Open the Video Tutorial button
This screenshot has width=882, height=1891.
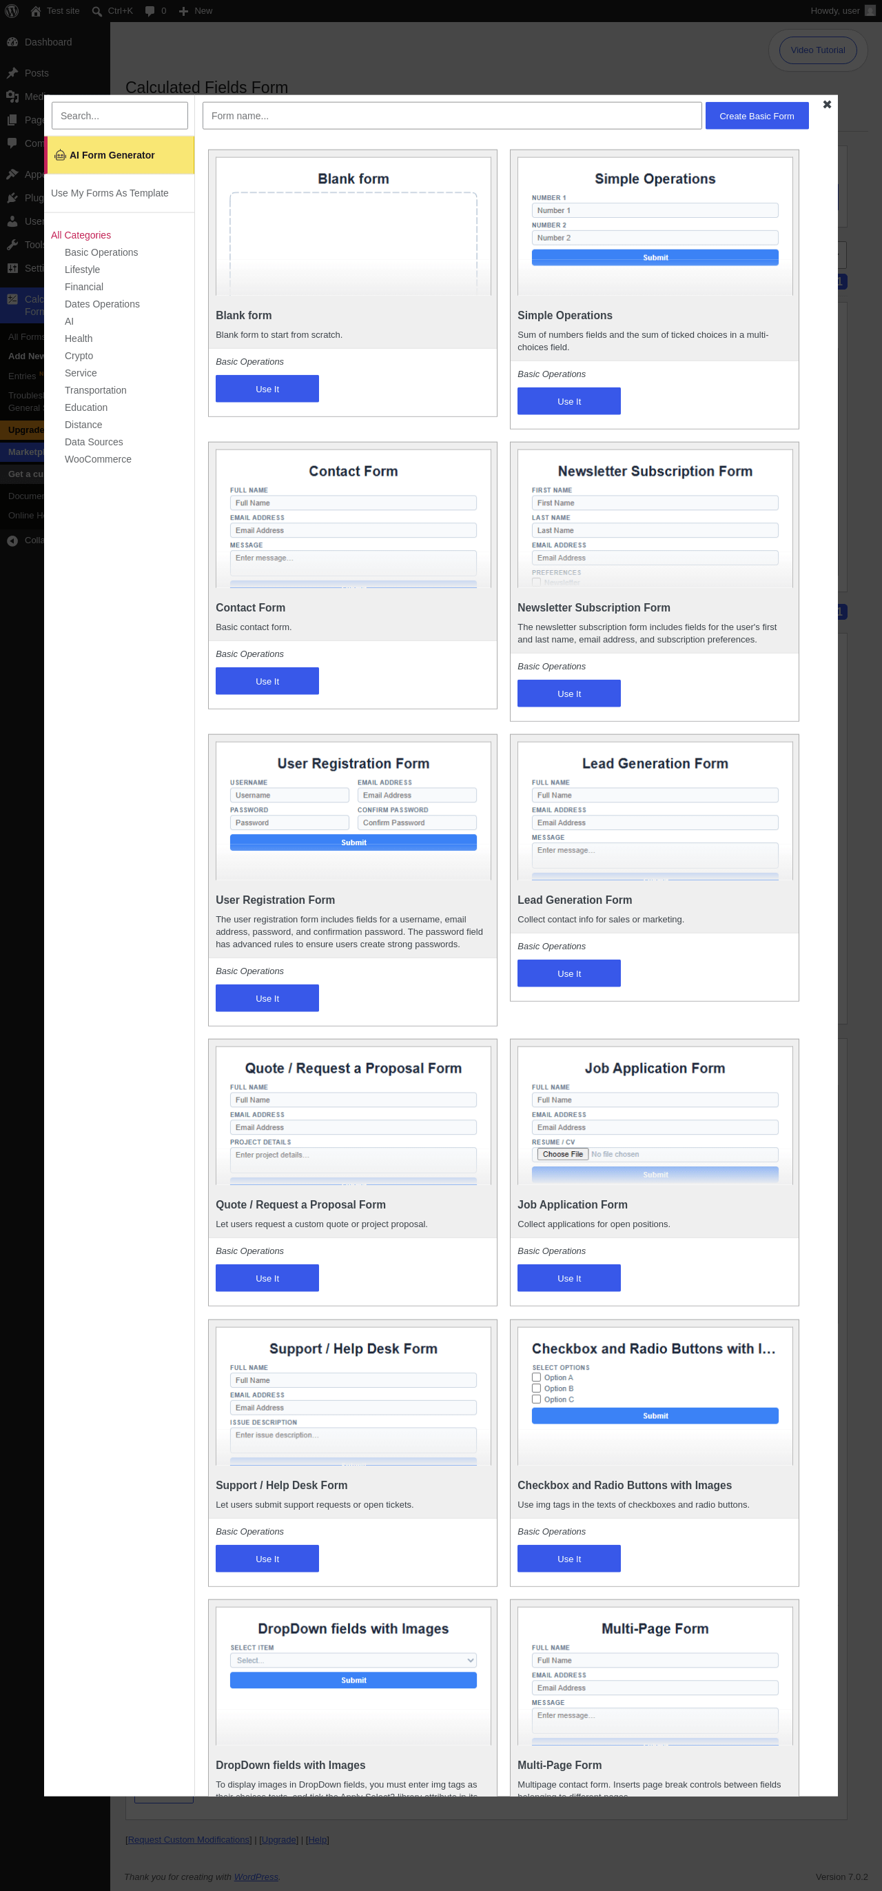[817, 50]
